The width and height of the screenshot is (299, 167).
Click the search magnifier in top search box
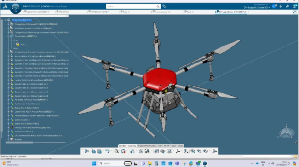[158, 6]
